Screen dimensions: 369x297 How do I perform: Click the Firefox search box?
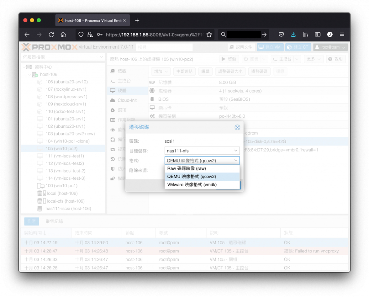point(244,35)
